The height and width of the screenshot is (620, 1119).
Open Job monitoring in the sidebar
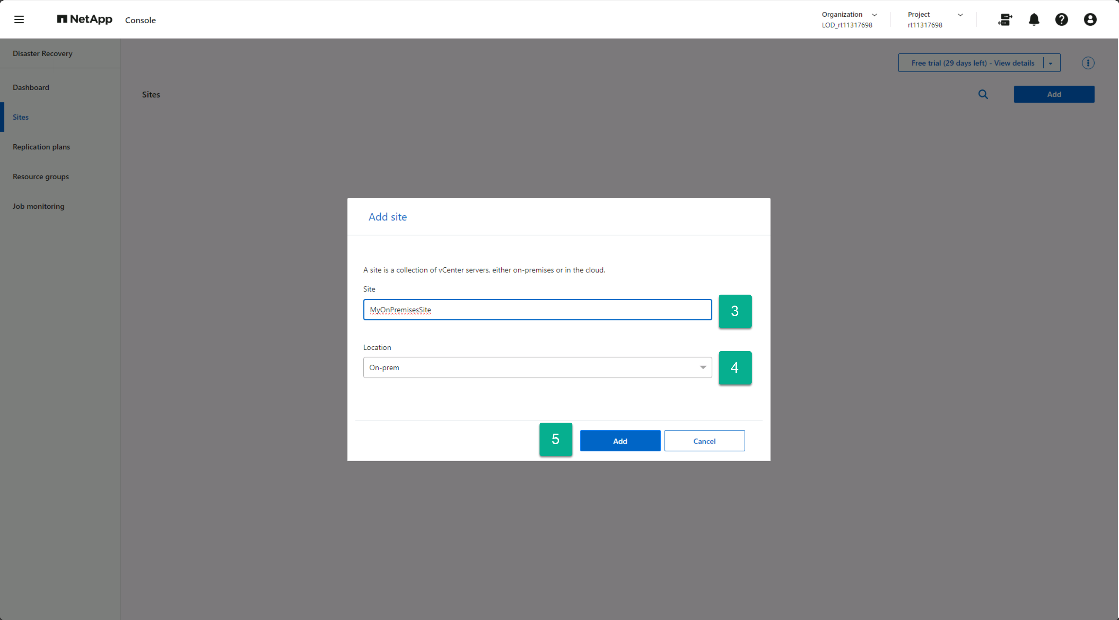(x=38, y=207)
